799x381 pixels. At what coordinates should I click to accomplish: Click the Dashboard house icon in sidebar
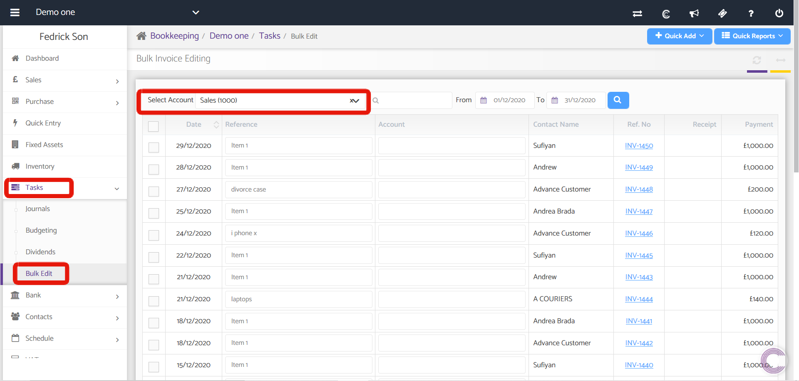(x=15, y=58)
